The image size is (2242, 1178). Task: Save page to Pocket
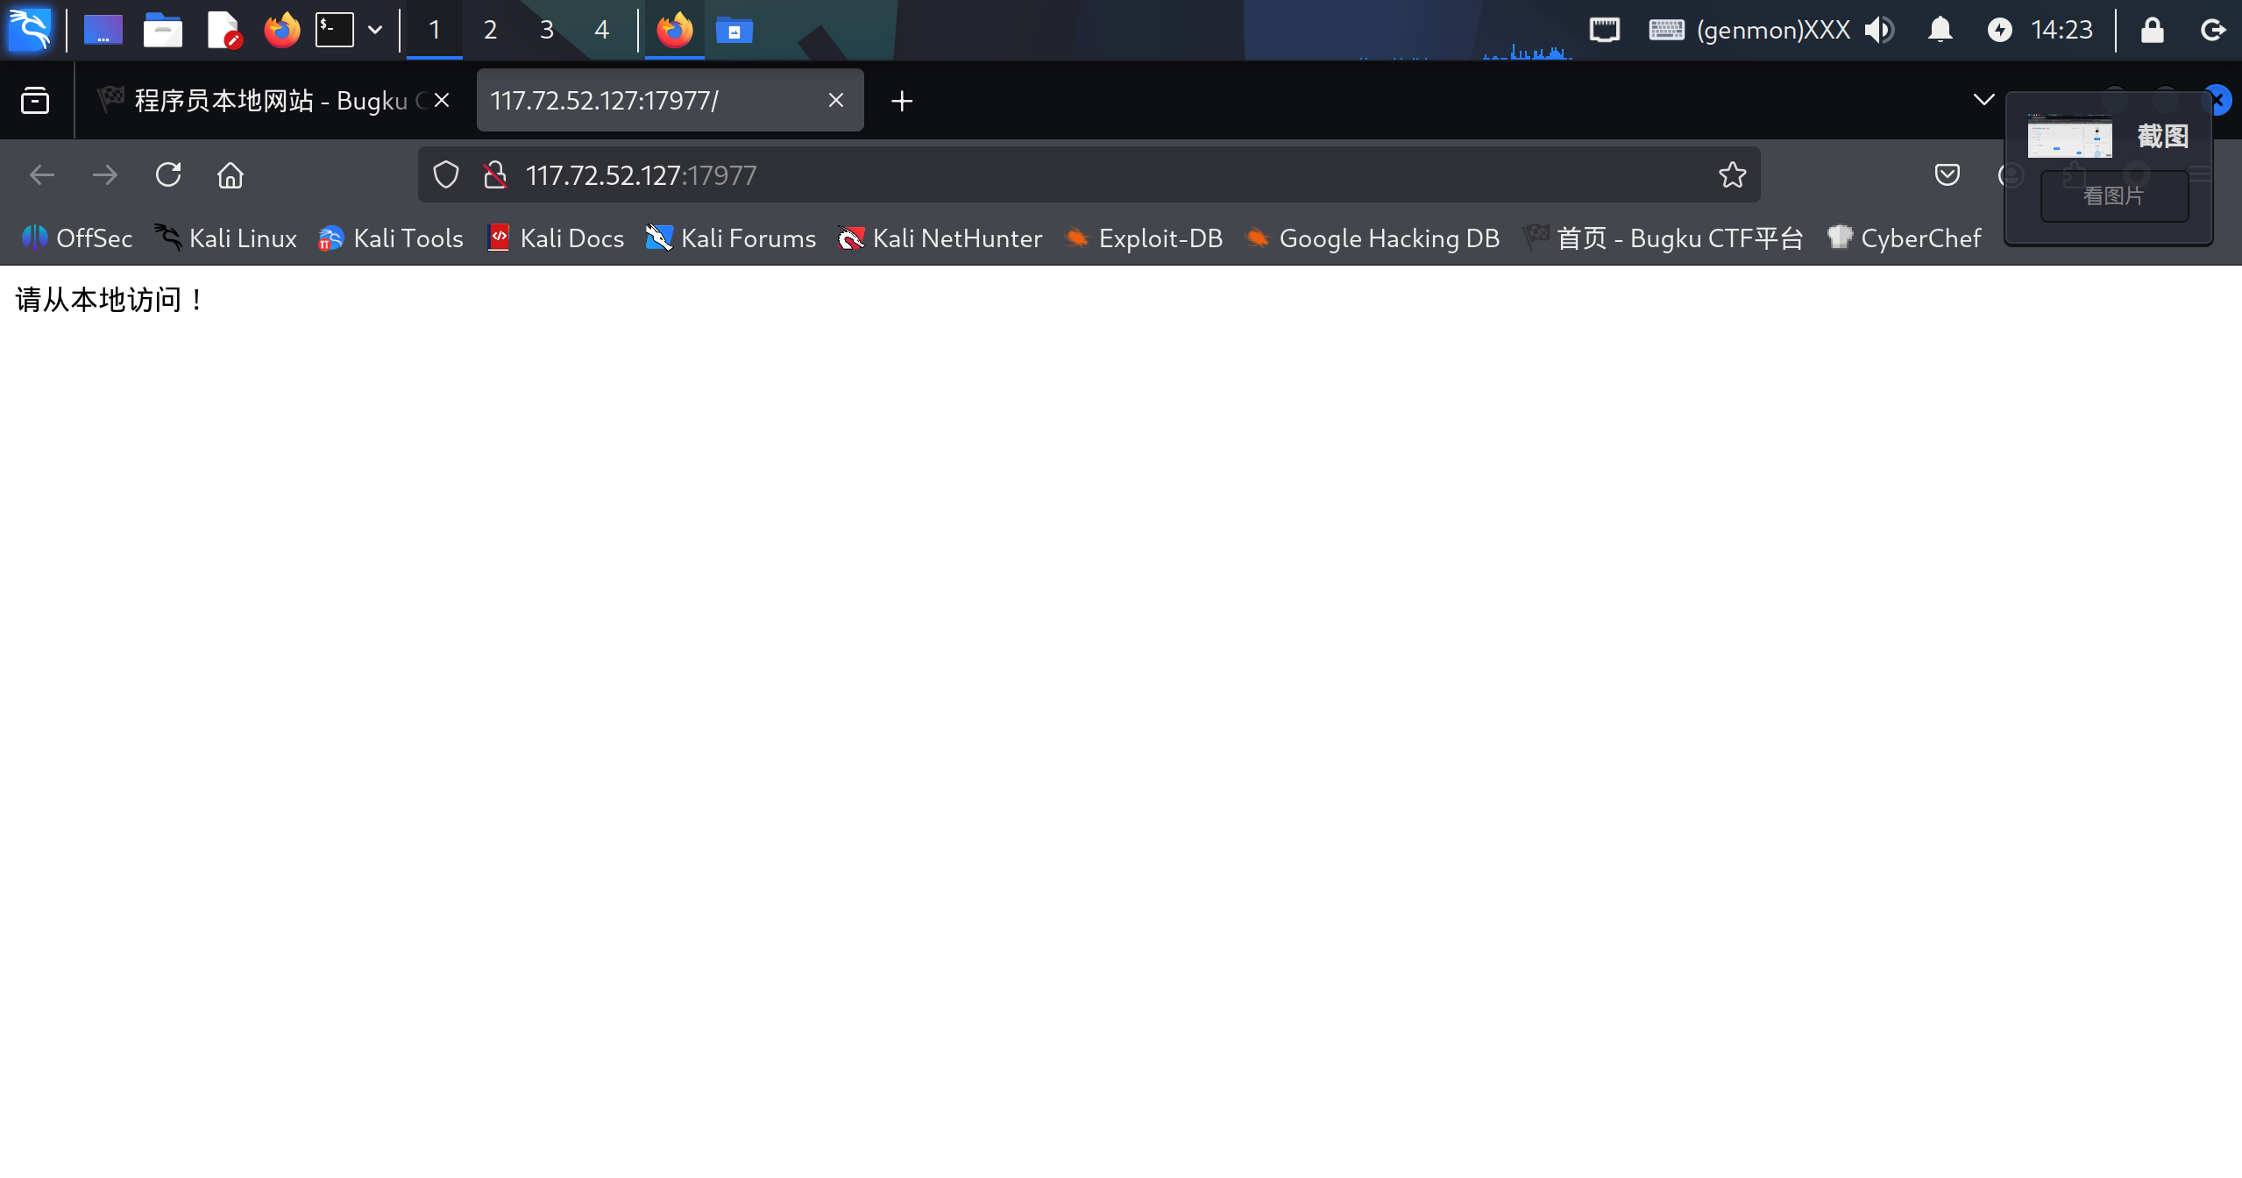click(1947, 175)
